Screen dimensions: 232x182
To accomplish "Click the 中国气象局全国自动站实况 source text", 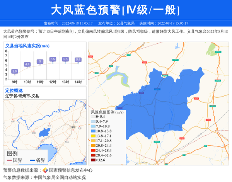I will coord(59,177).
